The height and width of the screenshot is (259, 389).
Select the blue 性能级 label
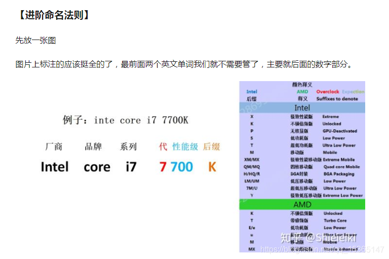tap(185, 146)
